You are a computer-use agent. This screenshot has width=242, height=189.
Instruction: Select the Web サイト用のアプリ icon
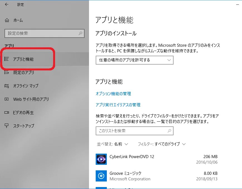tap(6, 99)
